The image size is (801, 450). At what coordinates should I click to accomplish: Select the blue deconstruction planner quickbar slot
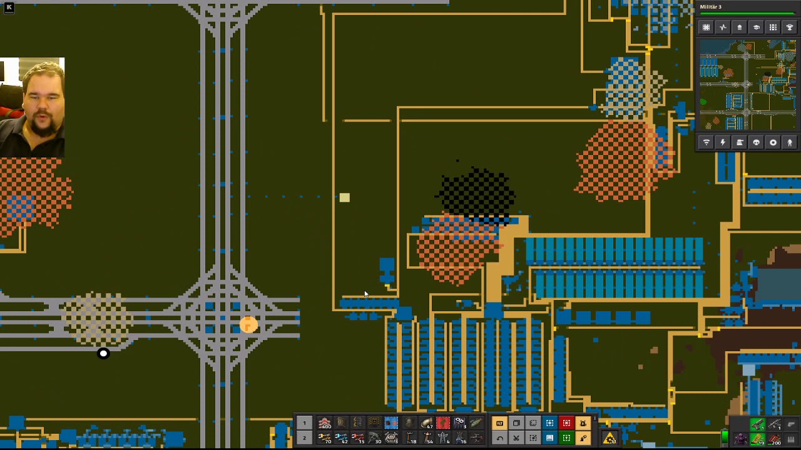[391, 423]
